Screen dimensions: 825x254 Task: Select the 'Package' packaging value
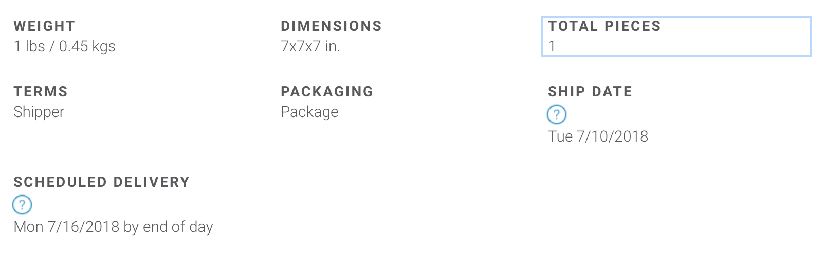[x=309, y=112]
